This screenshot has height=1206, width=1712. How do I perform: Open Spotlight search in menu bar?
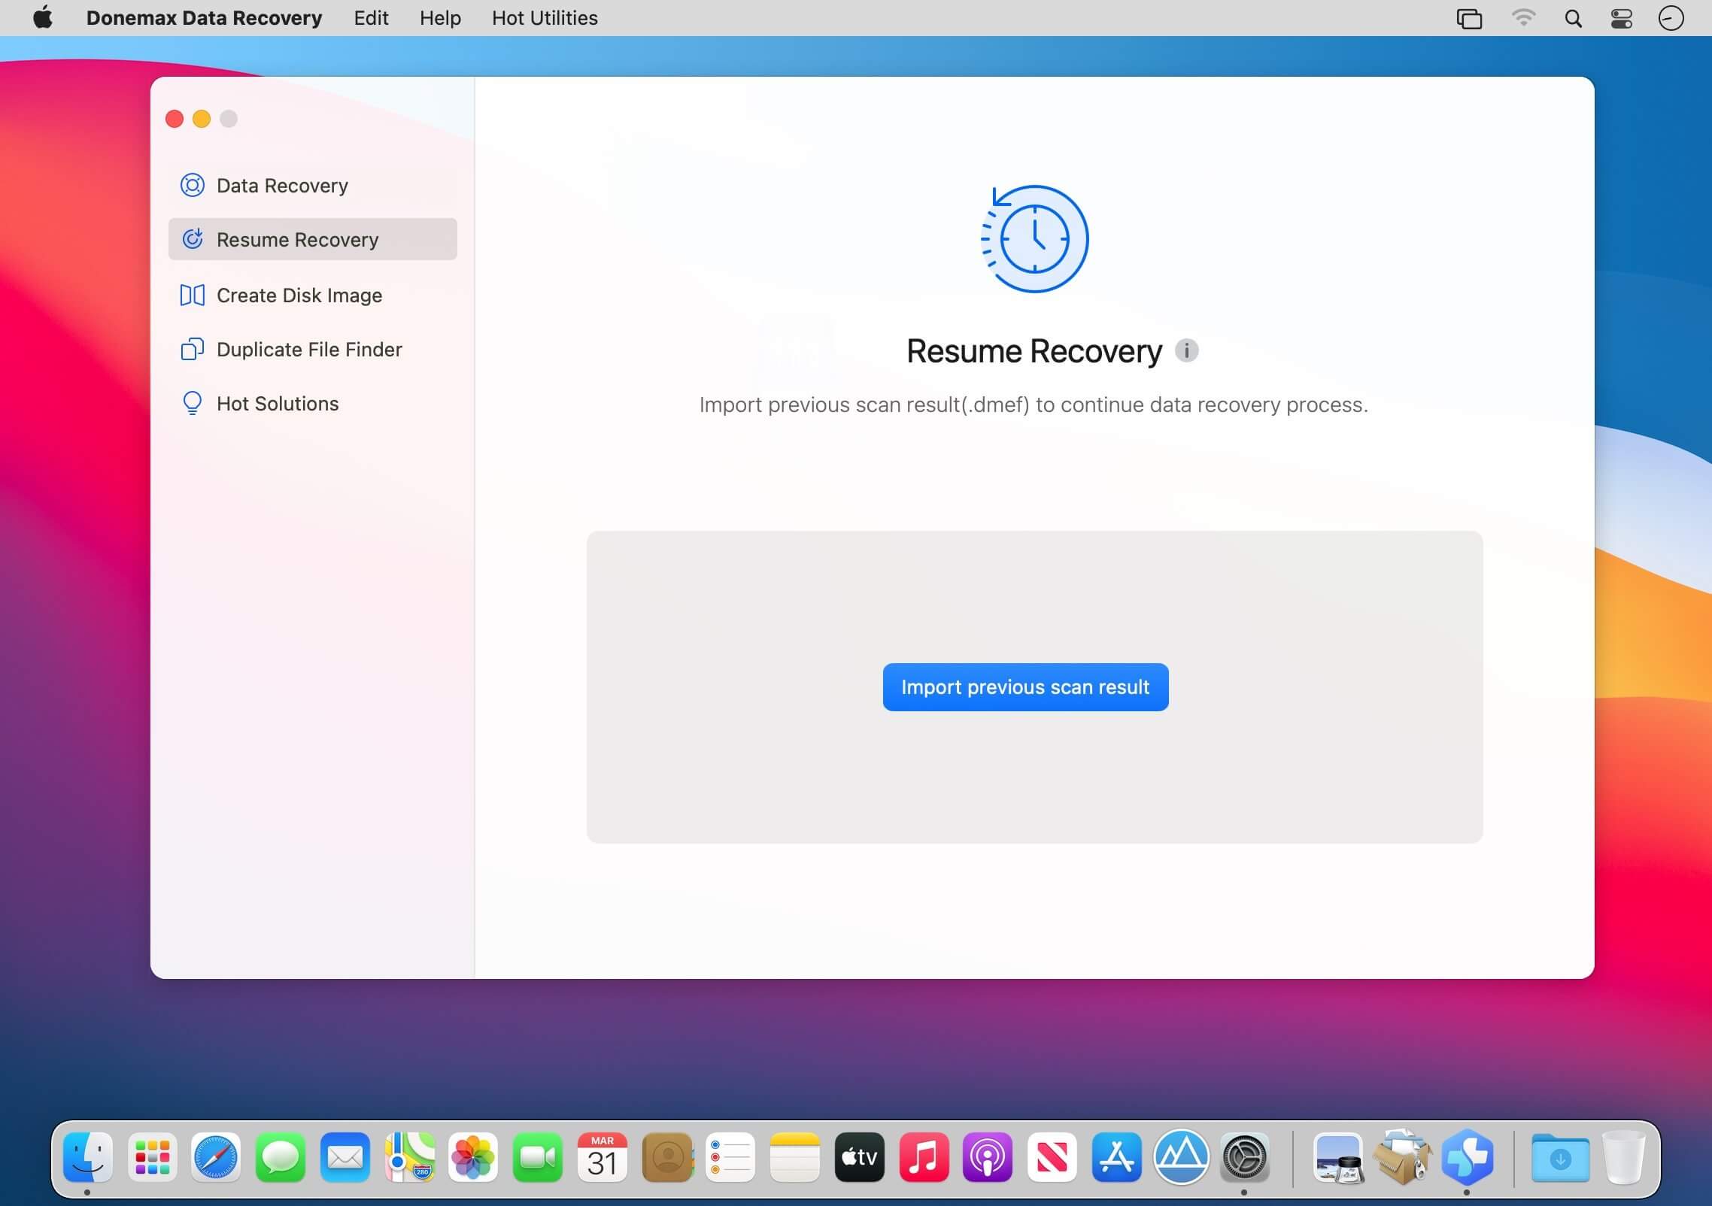pos(1573,18)
